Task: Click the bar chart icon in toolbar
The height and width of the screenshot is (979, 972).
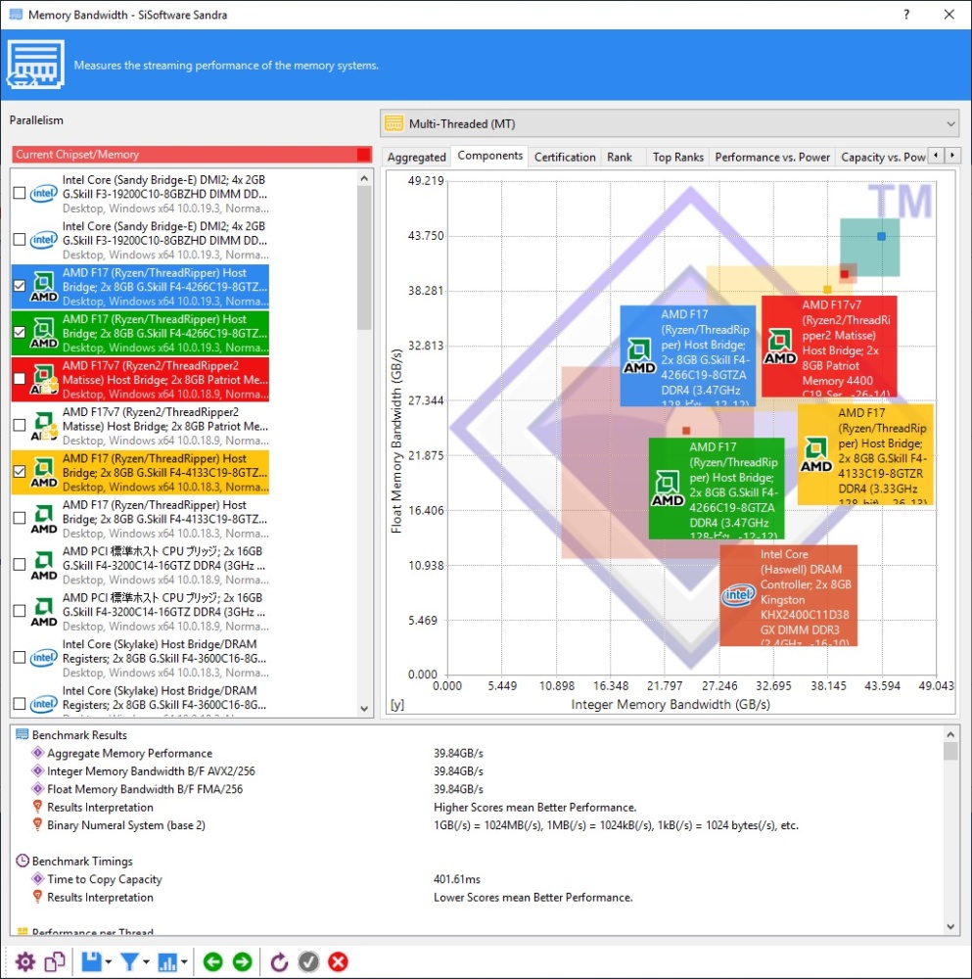Action: click(167, 961)
